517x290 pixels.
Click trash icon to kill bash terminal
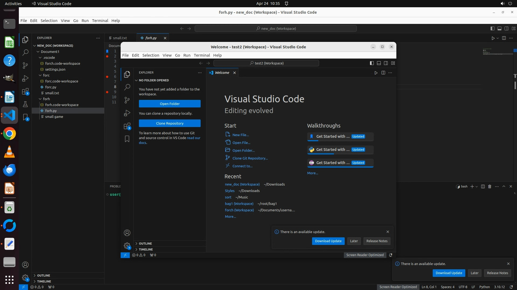click(490, 186)
